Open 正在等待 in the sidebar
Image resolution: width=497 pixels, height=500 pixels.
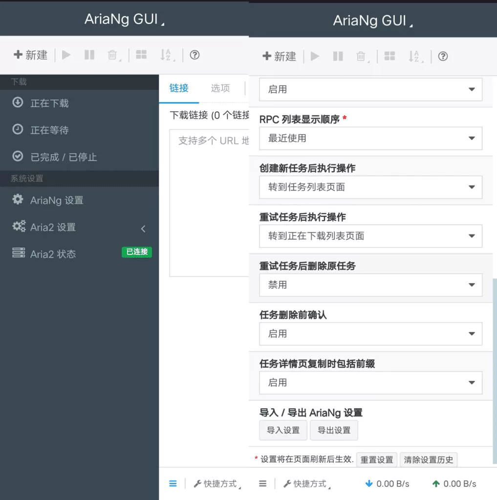(79, 130)
